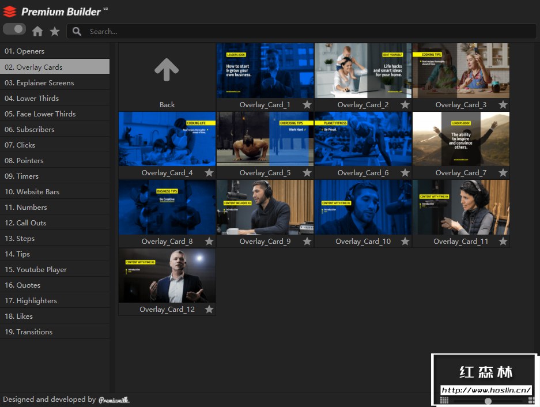Favorite Overlay_Card_11 with its star

tap(503, 241)
